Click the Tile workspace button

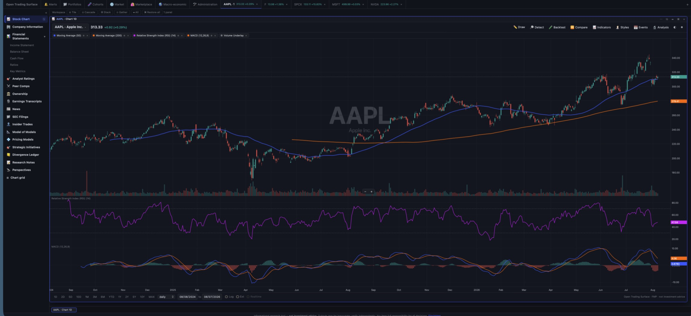73,12
